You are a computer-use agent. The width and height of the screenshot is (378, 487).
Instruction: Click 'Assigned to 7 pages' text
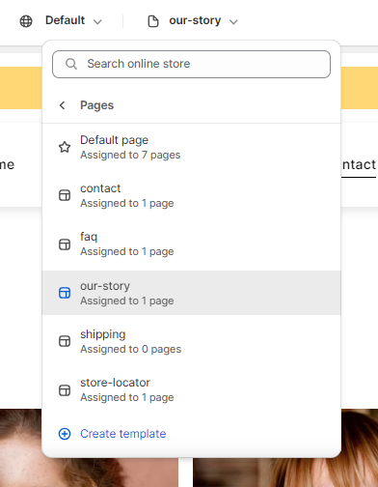coord(130,155)
